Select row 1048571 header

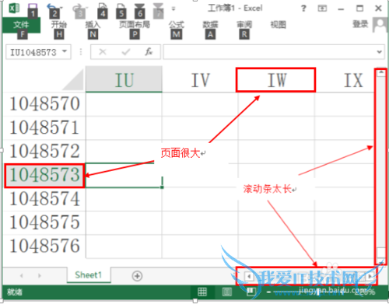tap(44, 128)
